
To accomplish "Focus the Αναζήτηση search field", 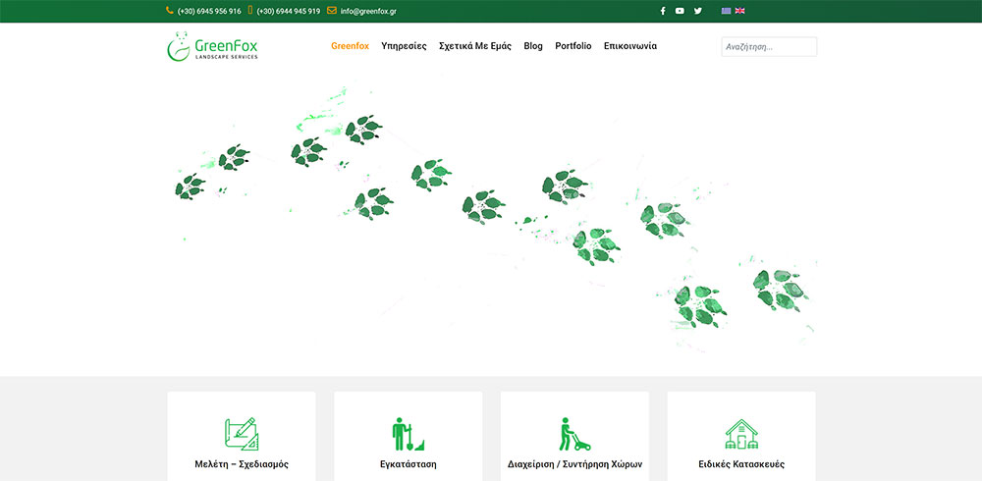I will (769, 47).
